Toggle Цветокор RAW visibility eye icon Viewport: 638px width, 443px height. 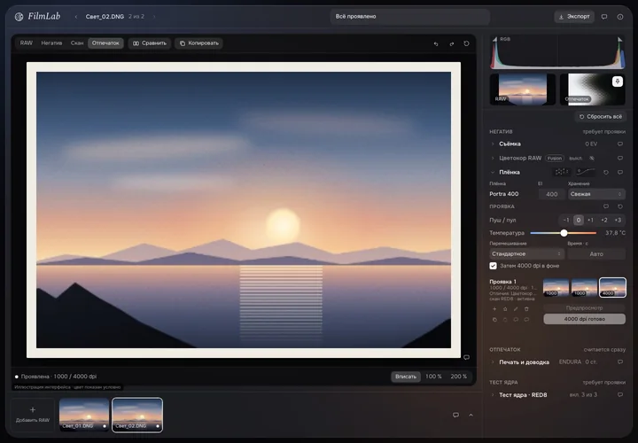click(592, 158)
